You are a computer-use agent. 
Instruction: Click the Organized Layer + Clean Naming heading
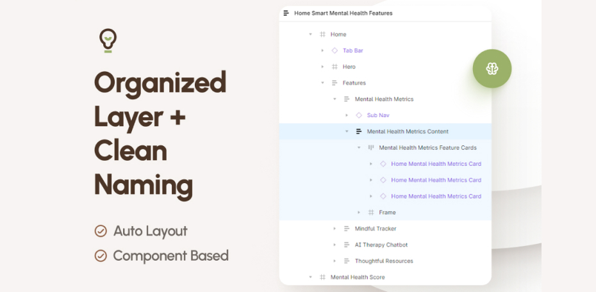pyautogui.click(x=160, y=134)
